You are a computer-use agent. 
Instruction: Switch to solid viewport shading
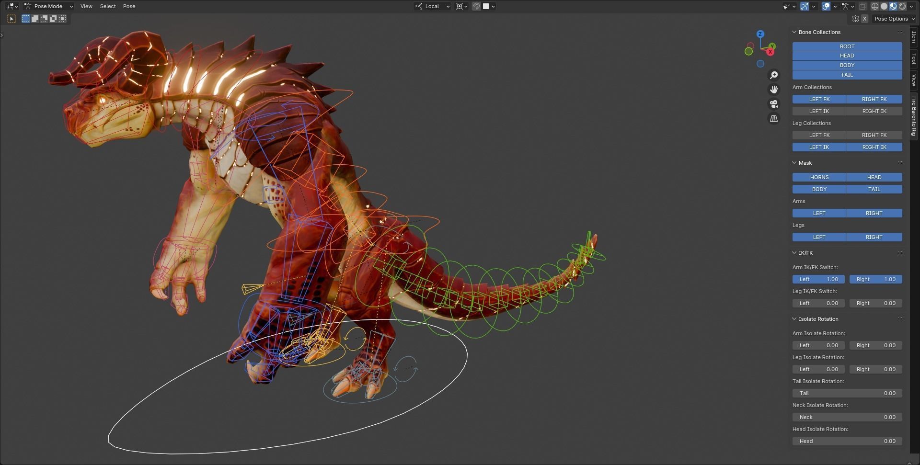click(x=884, y=6)
